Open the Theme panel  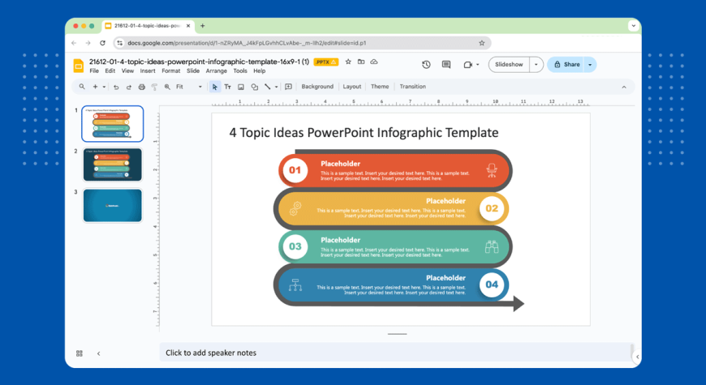(x=380, y=87)
